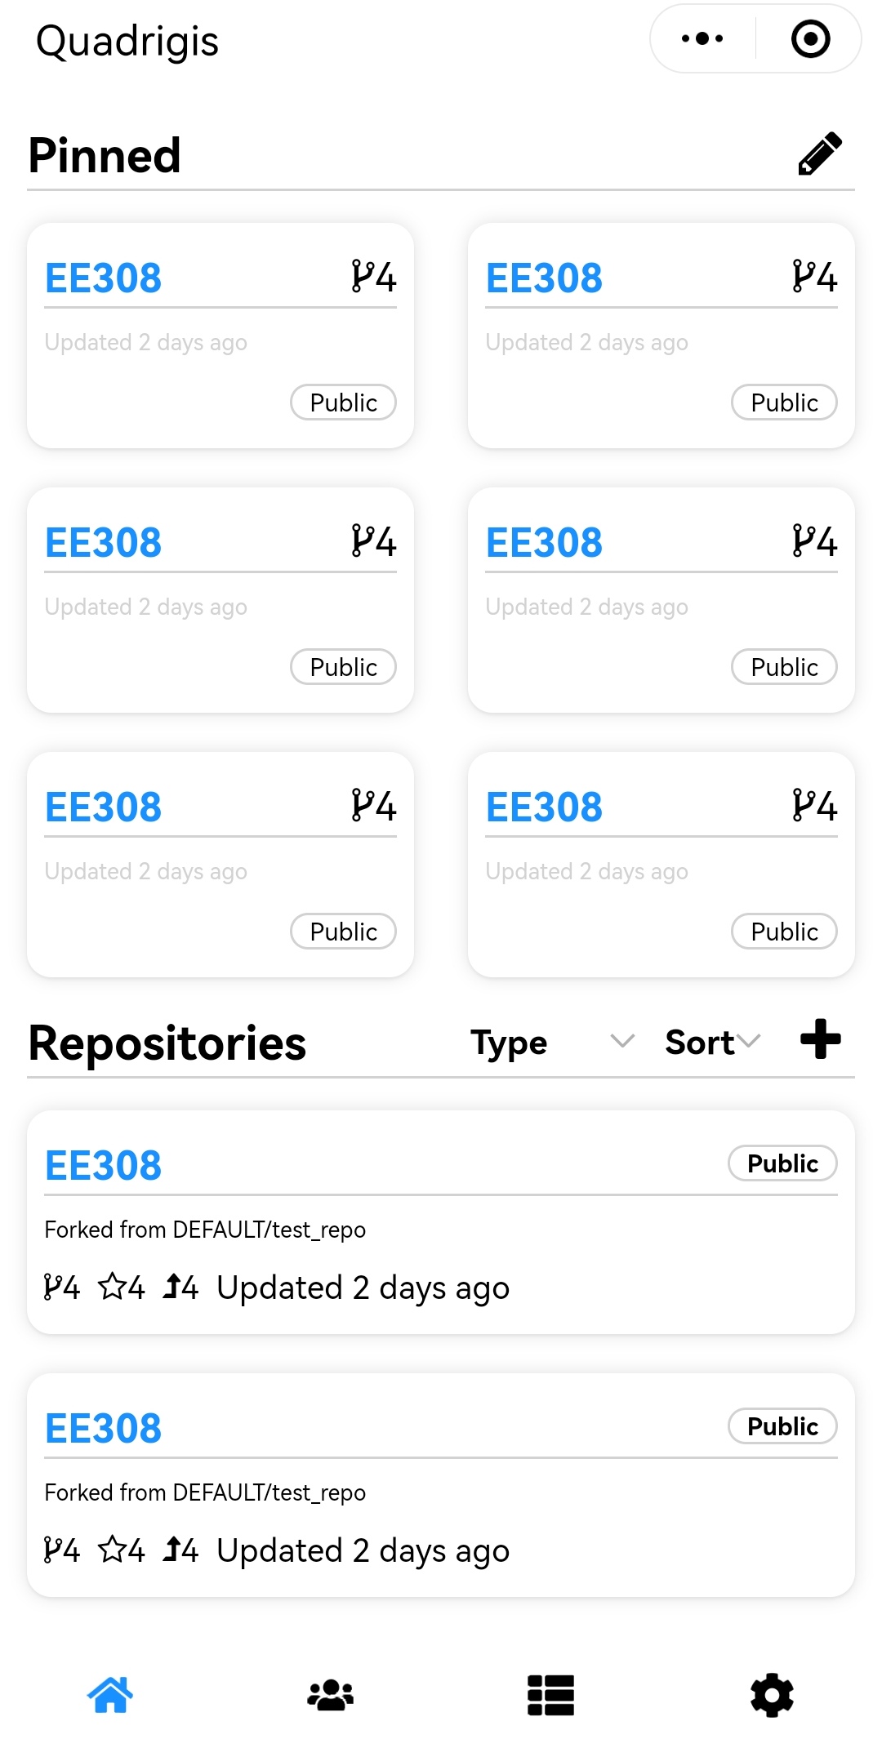Click star icon on first repository card
Viewport: 882px width, 1748px height.
point(111,1287)
